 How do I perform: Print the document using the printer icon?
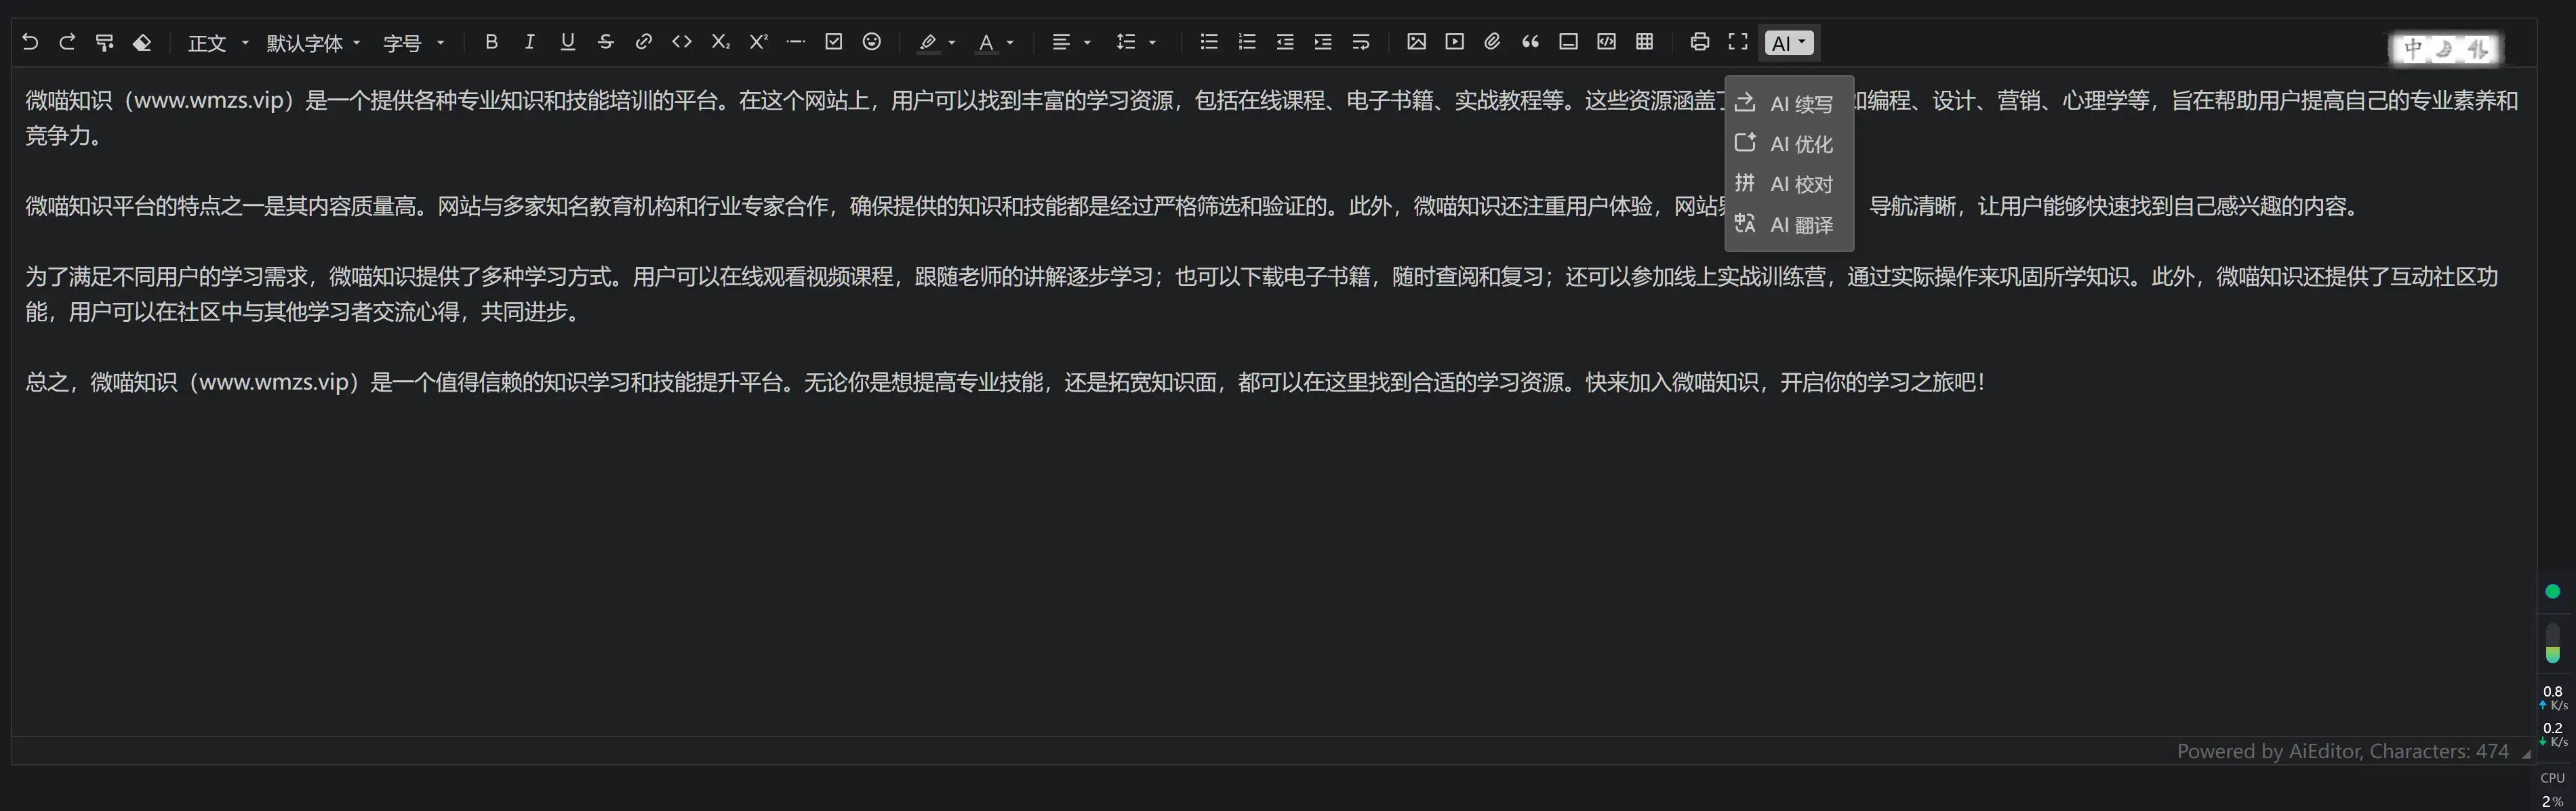point(1699,42)
